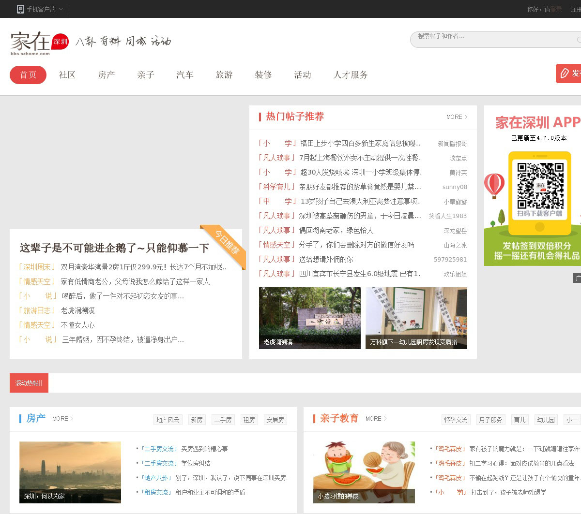Screen dimensions: 581x514
Task: Click the red pencil post icon
Action: coord(565,73)
